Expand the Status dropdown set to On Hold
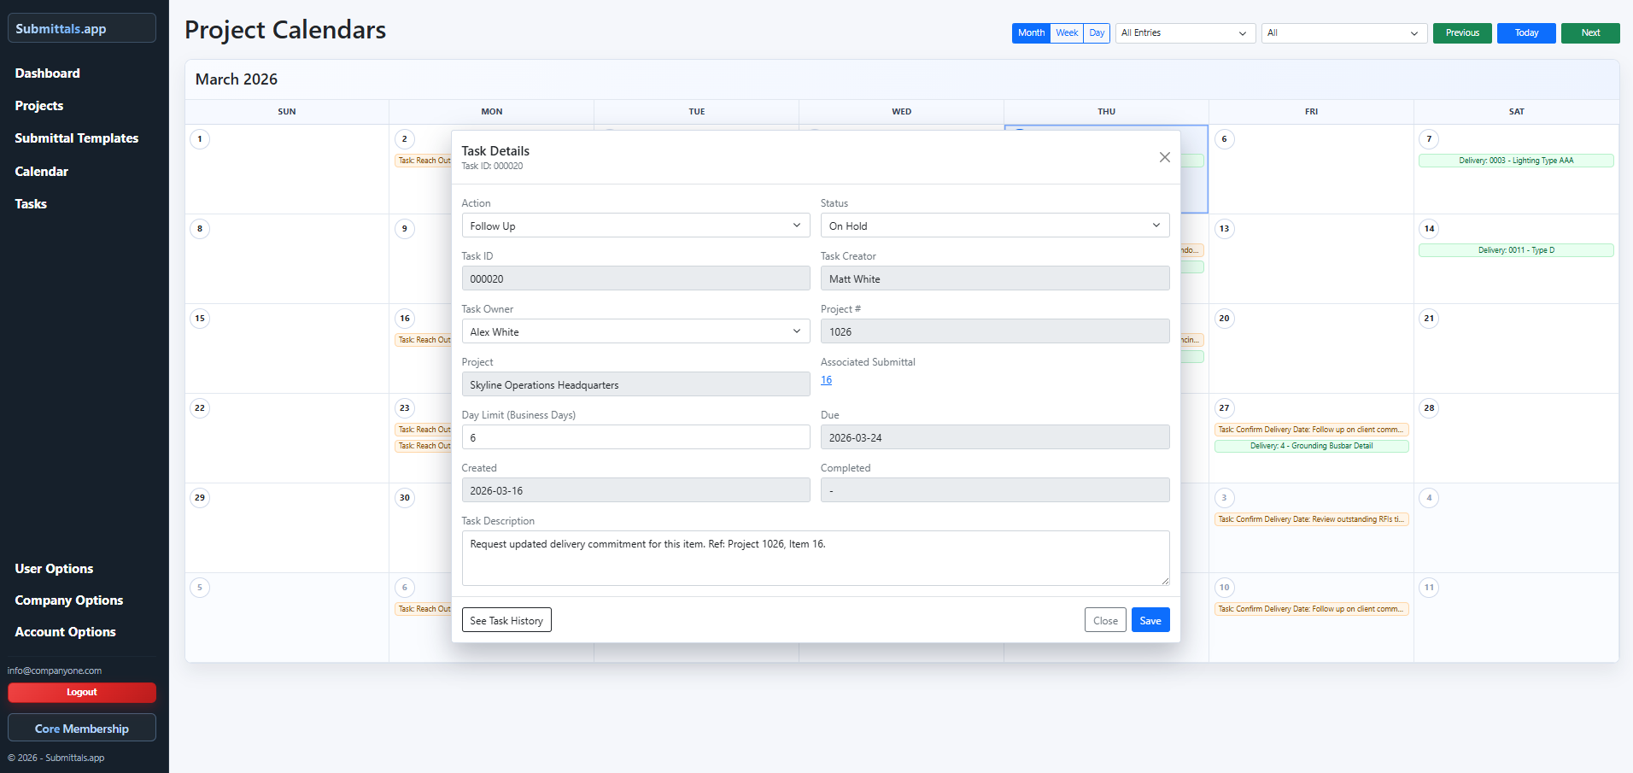 [x=994, y=225]
